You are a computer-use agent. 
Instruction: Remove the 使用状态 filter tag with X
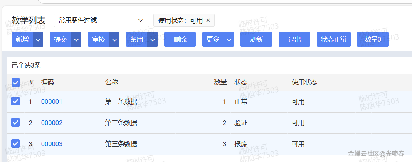pyautogui.click(x=208, y=20)
